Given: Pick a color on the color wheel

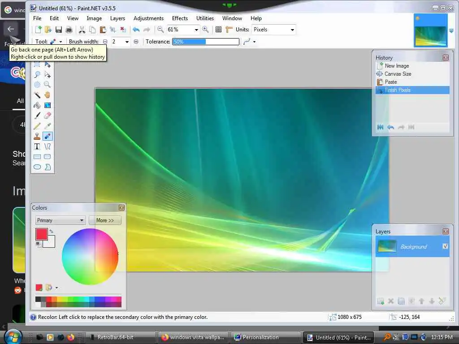Looking at the screenshot, I should click(90, 257).
